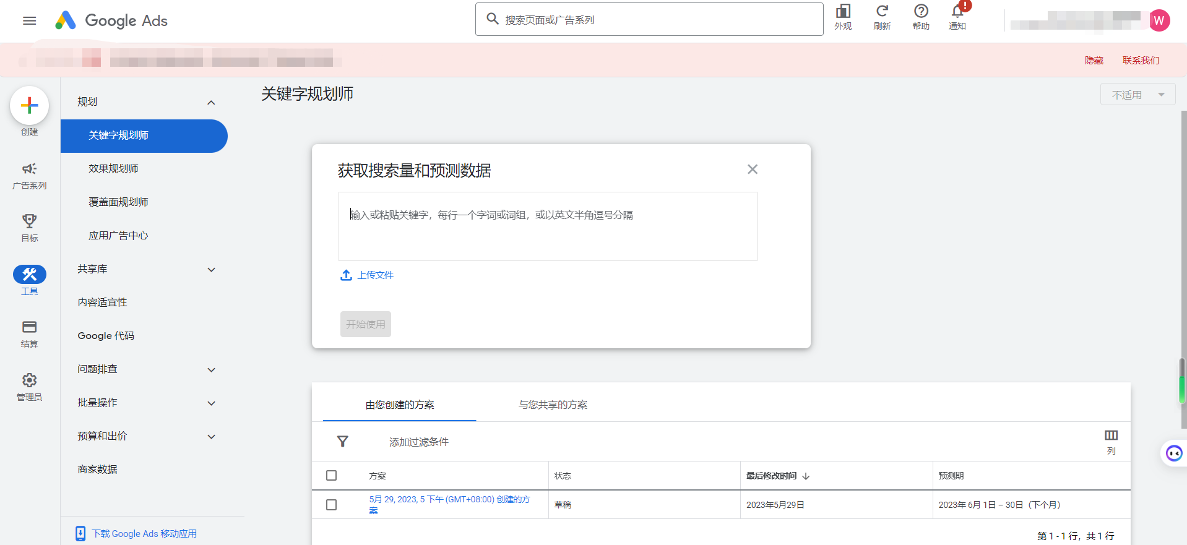Click the 2023年5月29日 date cell

(775, 505)
